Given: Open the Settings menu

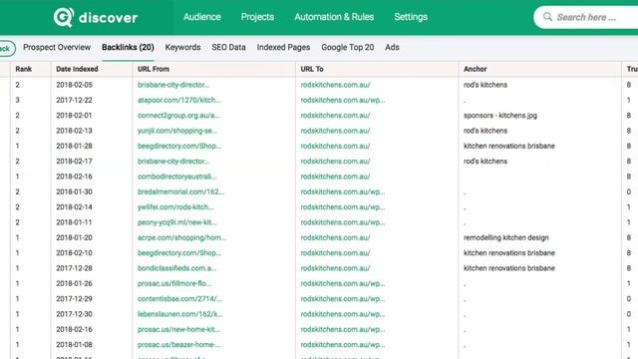Looking at the screenshot, I should 411,17.
